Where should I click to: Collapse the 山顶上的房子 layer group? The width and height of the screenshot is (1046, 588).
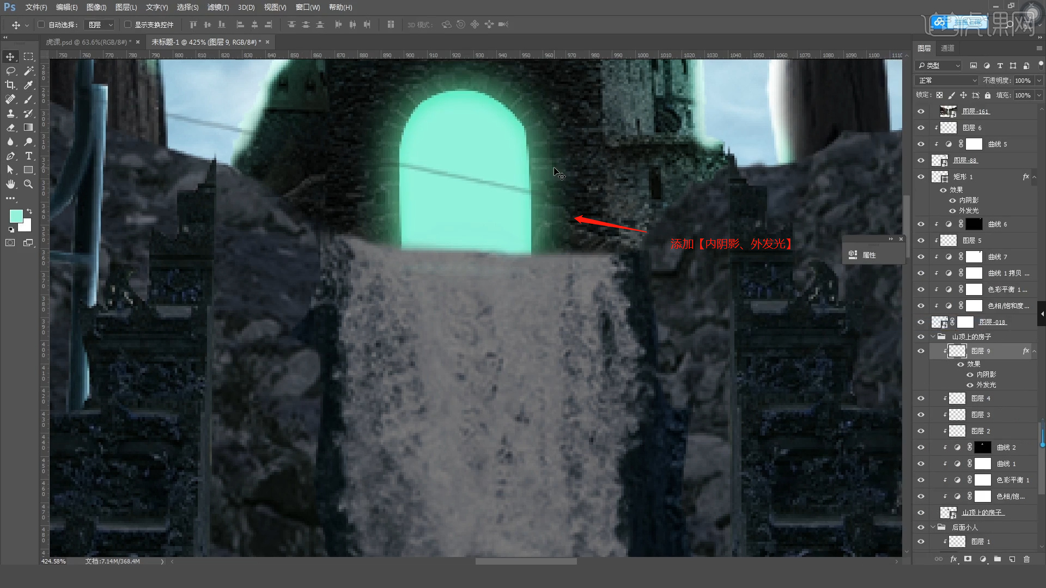(x=933, y=336)
